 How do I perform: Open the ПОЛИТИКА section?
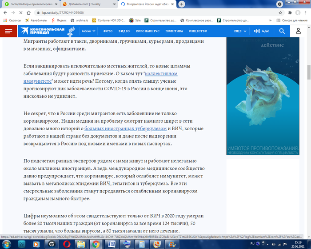pos(174,31)
